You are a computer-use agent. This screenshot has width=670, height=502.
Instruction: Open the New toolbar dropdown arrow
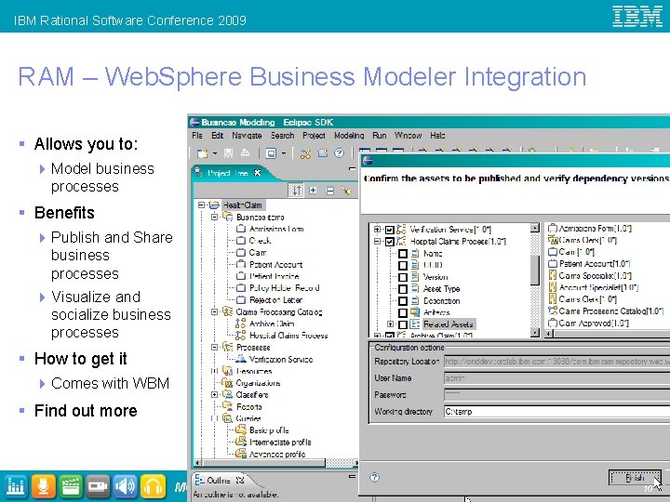215,153
